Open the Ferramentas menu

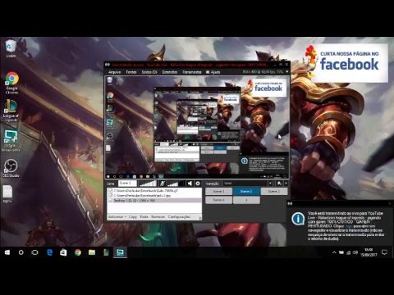[192, 72]
